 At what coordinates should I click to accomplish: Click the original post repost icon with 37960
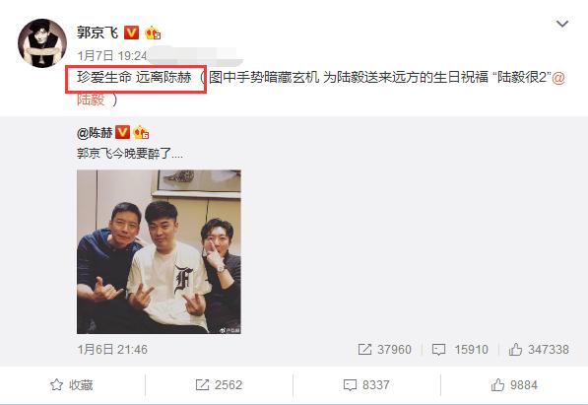pyautogui.click(x=385, y=350)
